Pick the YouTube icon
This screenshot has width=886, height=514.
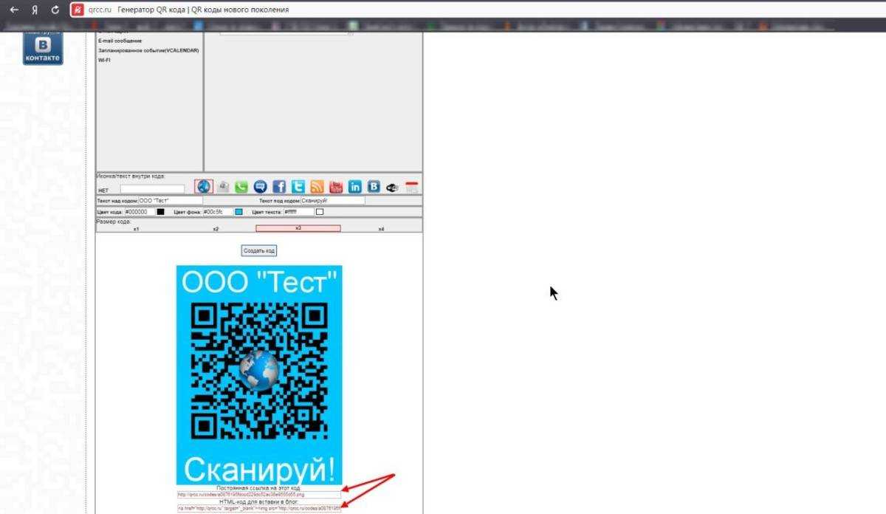tap(336, 187)
